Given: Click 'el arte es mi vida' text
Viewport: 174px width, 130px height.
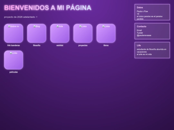Looking at the screenshot, I should pyautogui.click(x=144, y=54).
